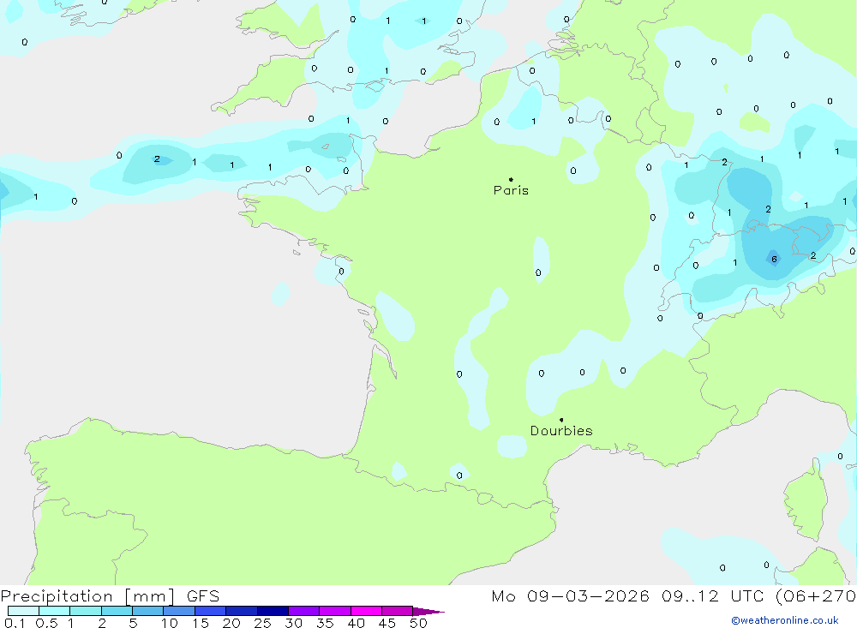Click the legend label '40'
Screen dimensions: 857x628
click(x=357, y=623)
